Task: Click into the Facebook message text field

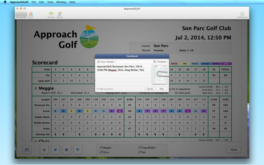Action: [124, 75]
